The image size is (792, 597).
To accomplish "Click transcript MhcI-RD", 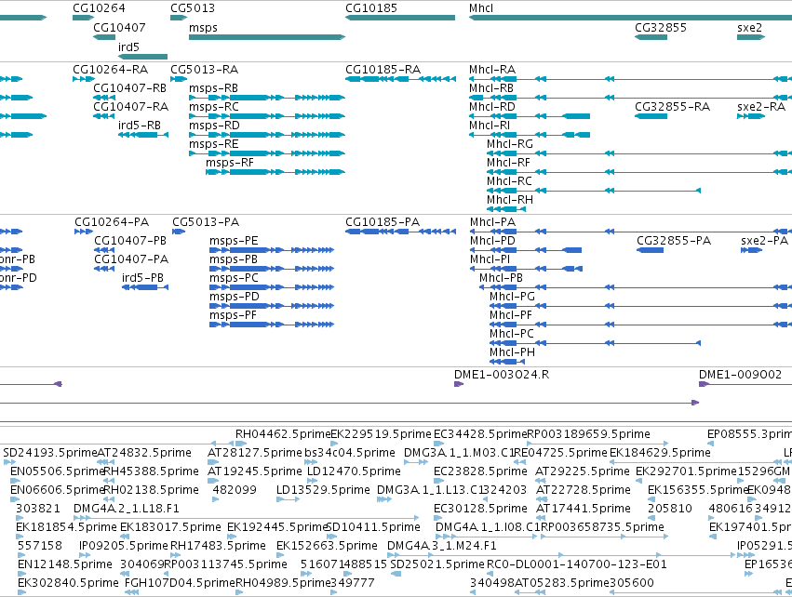I will (530, 116).
